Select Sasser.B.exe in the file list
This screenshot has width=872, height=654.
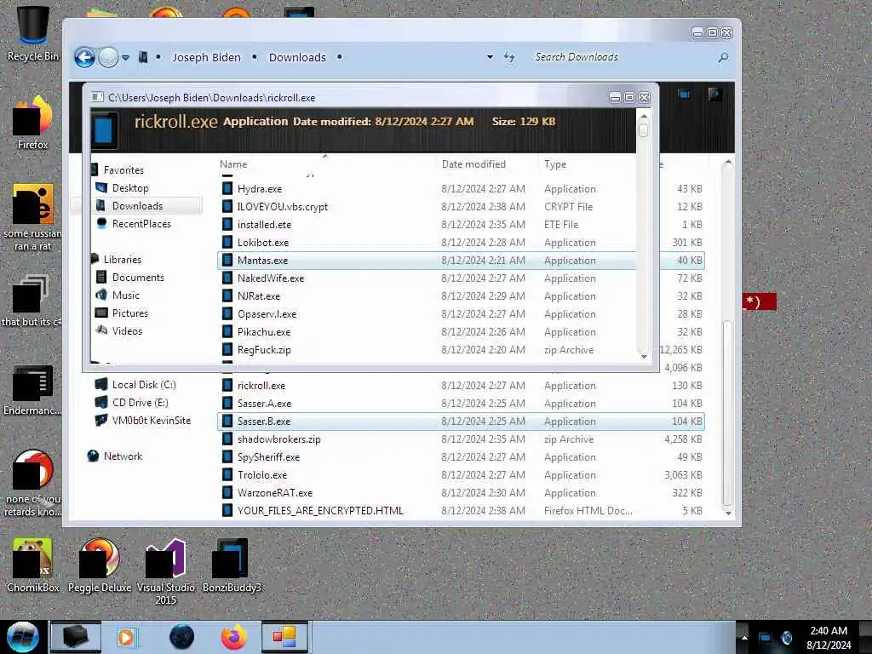tap(264, 421)
